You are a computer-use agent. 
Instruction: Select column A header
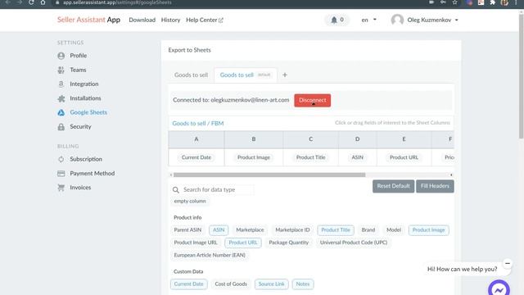coord(196,139)
